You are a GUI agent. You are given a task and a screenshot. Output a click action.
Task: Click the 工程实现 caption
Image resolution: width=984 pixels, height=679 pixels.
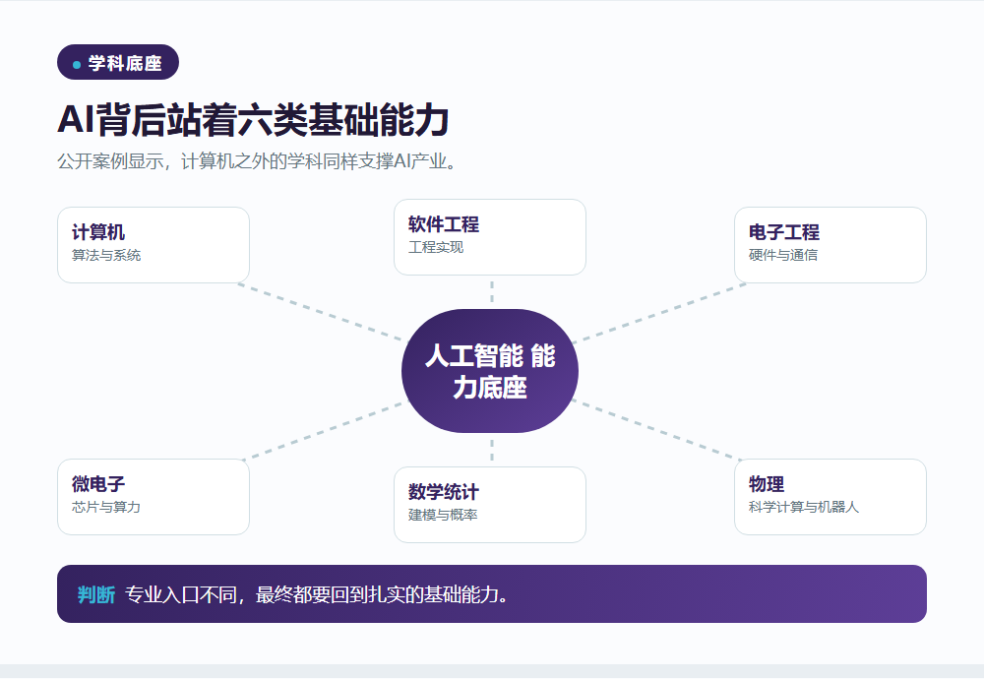[436, 247]
